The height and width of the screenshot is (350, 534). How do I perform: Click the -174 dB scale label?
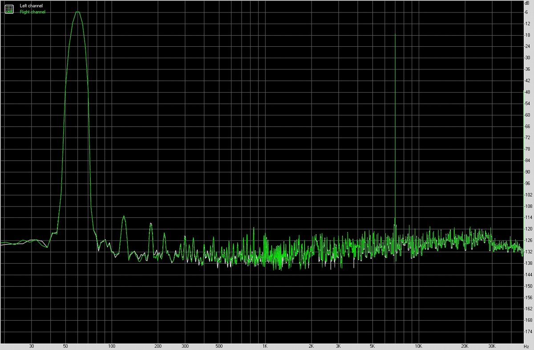[x=528, y=331]
